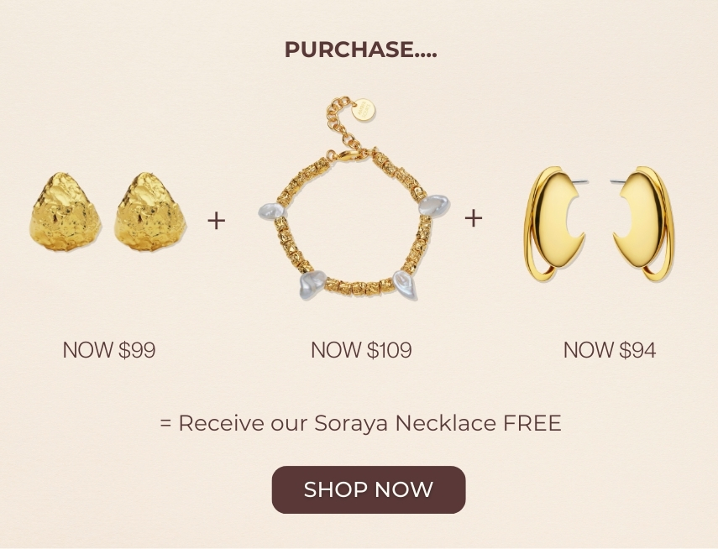Select the right textured gold nugget earring
Viewport: 718px width, 549px height.
(x=150, y=212)
